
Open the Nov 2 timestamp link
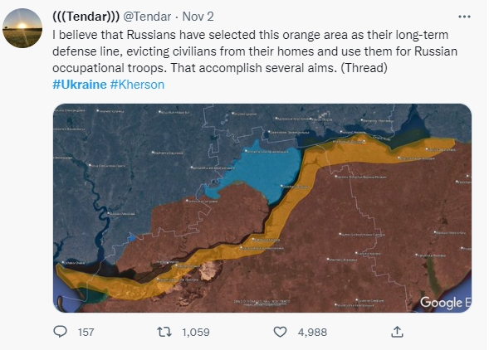(198, 17)
